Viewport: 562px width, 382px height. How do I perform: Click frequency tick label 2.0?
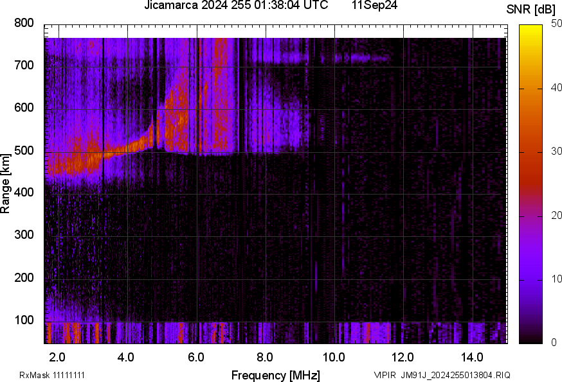pyautogui.click(x=57, y=357)
